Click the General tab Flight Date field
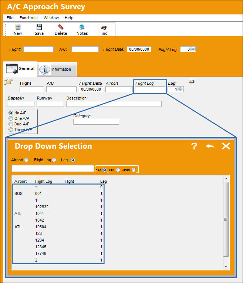Image resolution: width=243 pixels, height=283 pixels. pos(91,89)
